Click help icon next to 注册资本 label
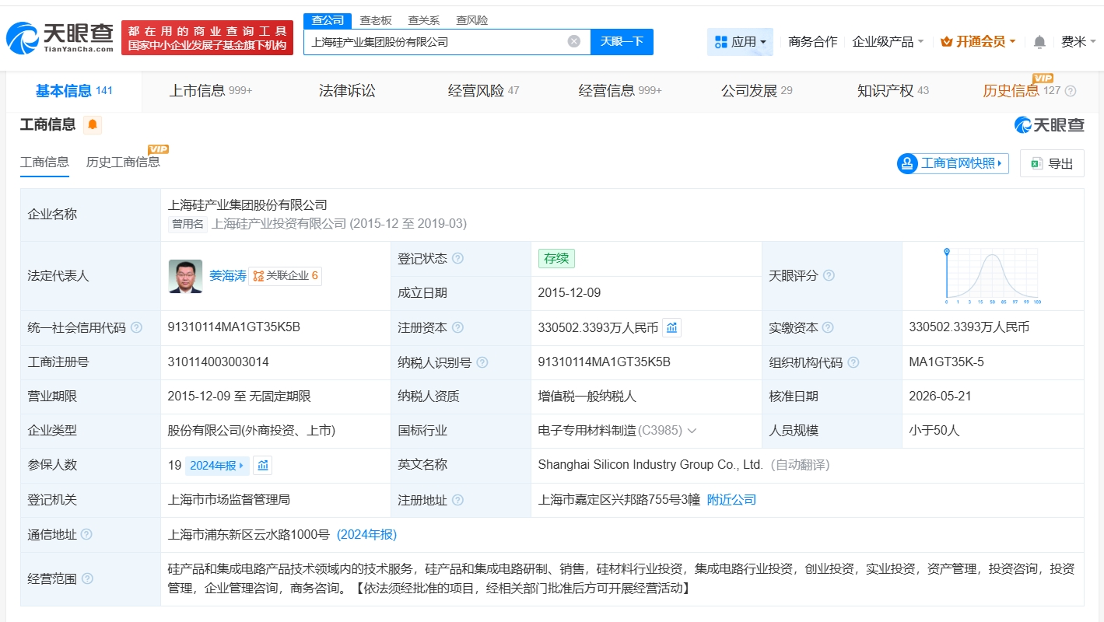Screen dimensions: 1104x622 (457, 328)
